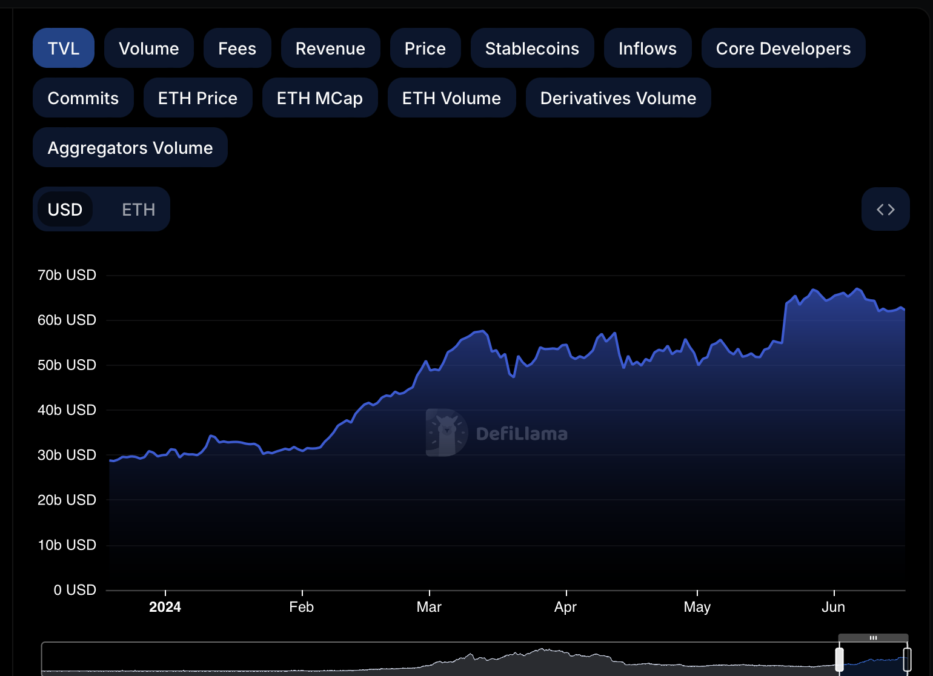Toggle the TVL chart metric
The width and height of the screenshot is (933, 676).
pyautogui.click(x=64, y=48)
